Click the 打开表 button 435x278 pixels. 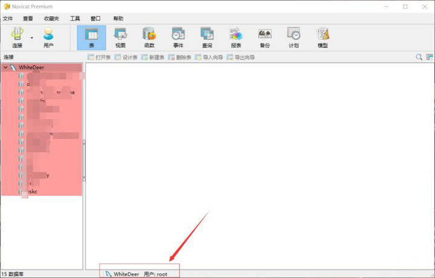click(x=99, y=57)
